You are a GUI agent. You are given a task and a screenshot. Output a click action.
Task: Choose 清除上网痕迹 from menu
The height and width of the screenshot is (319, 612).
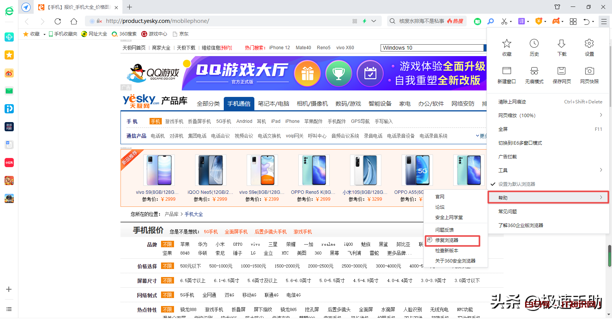(512, 102)
